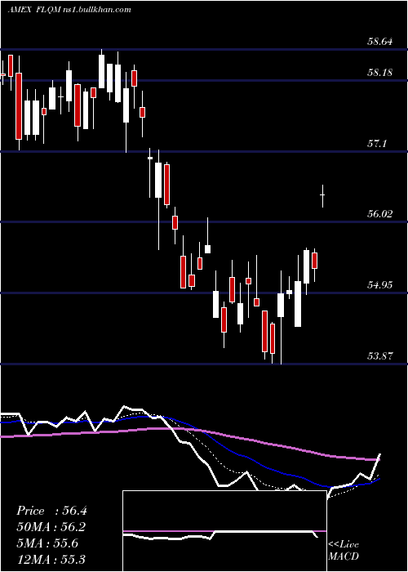Click the 50MA : 56.2 readout

point(51,527)
